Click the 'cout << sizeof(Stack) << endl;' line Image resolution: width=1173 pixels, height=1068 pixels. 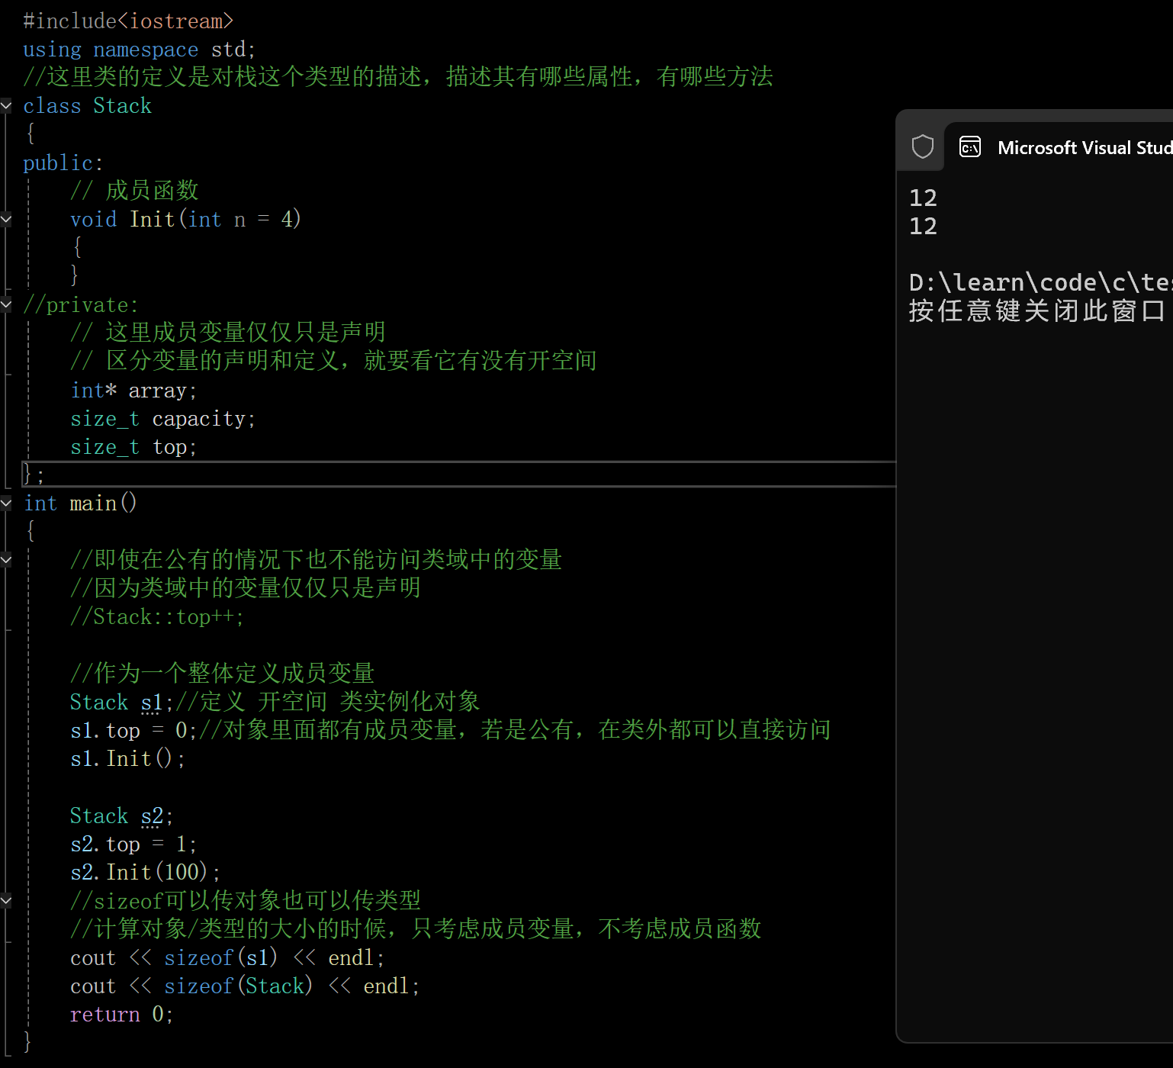tap(245, 986)
